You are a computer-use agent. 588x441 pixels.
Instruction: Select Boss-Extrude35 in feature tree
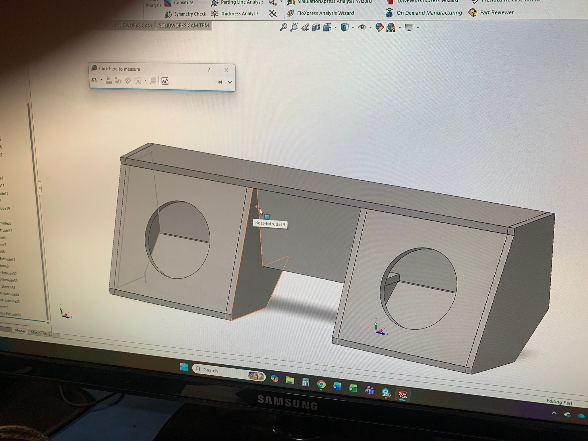(10, 301)
